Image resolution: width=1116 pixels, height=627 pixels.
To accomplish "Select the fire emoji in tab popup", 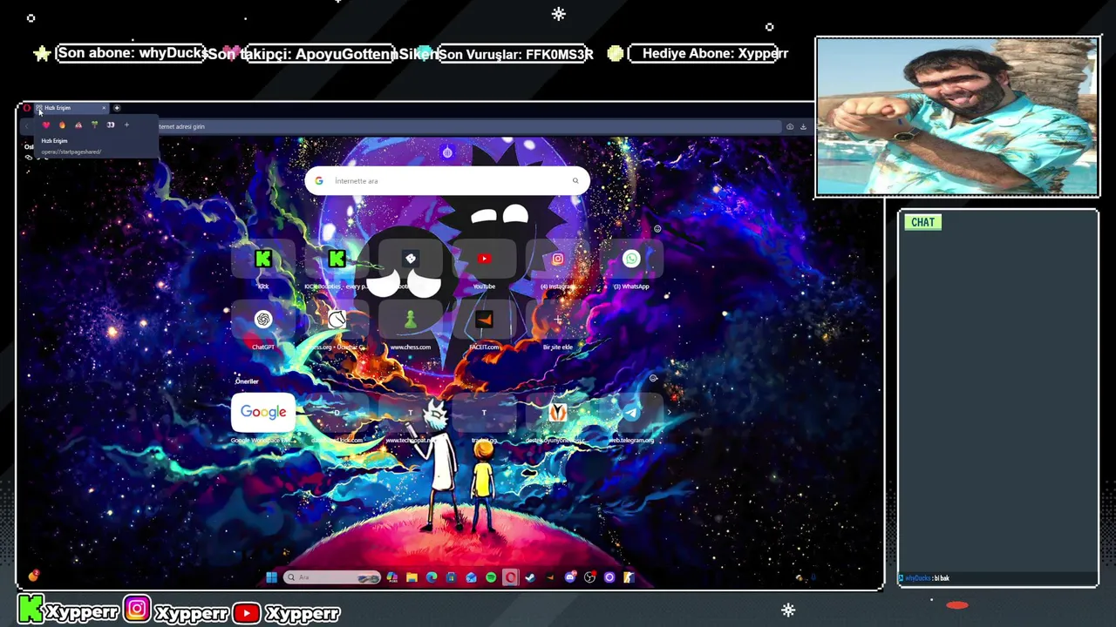I will [x=62, y=125].
